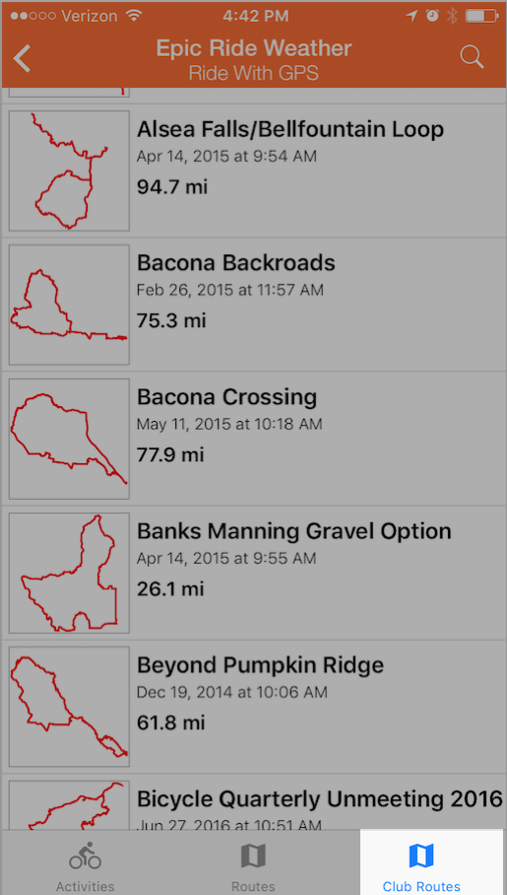Image resolution: width=507 pixels, height=895 pixels.
Task: Select the Club Routes tab
Action: point(421,861)
